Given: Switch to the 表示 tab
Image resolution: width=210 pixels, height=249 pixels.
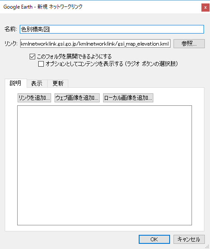Looking at the screenshot, I should 37,83.
